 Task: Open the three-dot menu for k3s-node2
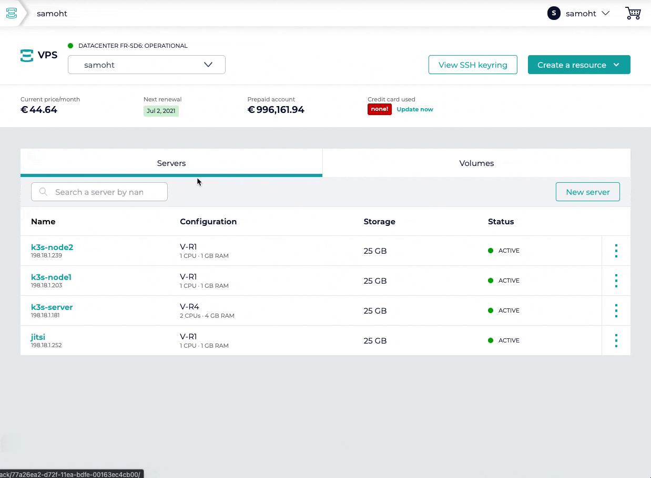pyautogui.click(x=616, y=251)
